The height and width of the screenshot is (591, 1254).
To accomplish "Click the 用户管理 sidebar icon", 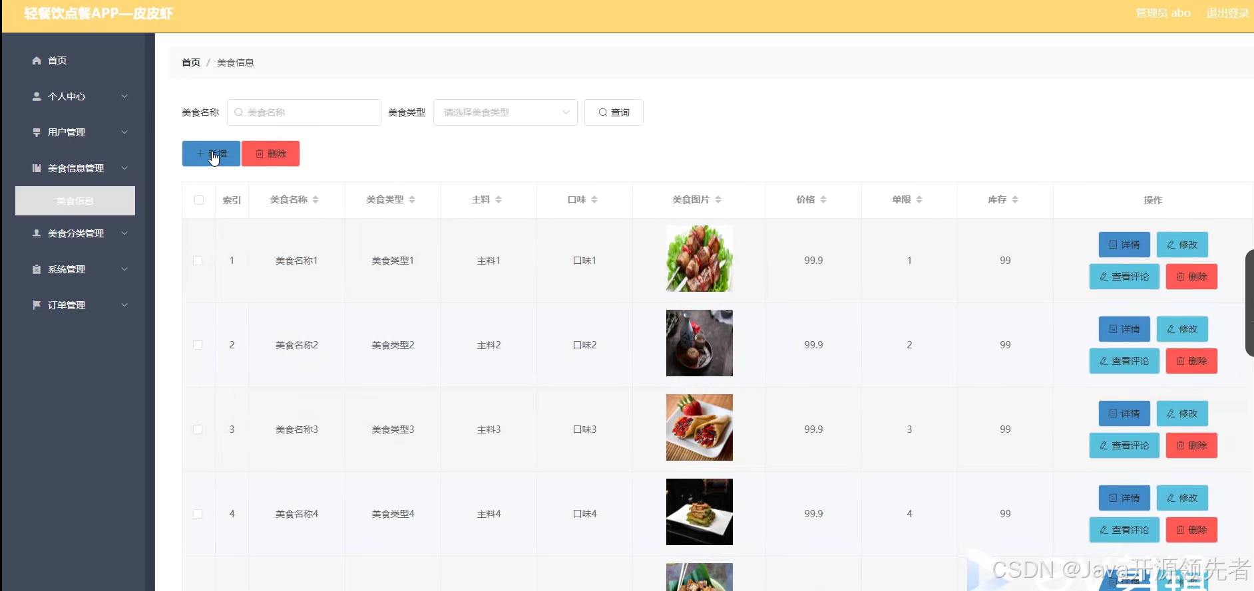I will [x=37, y=132].
